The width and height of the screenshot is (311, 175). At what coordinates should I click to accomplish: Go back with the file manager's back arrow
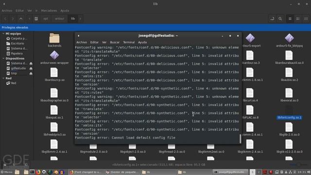click(5, 18)
